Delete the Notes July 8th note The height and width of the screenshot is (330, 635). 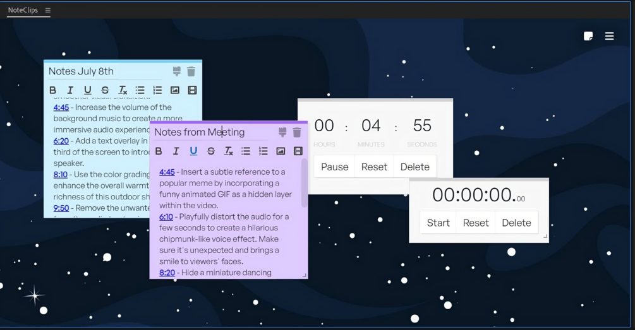point(191,71)
